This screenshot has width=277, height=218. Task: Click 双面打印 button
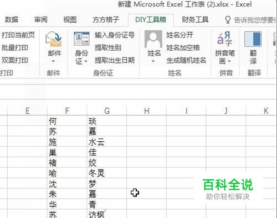pos(14,60)
